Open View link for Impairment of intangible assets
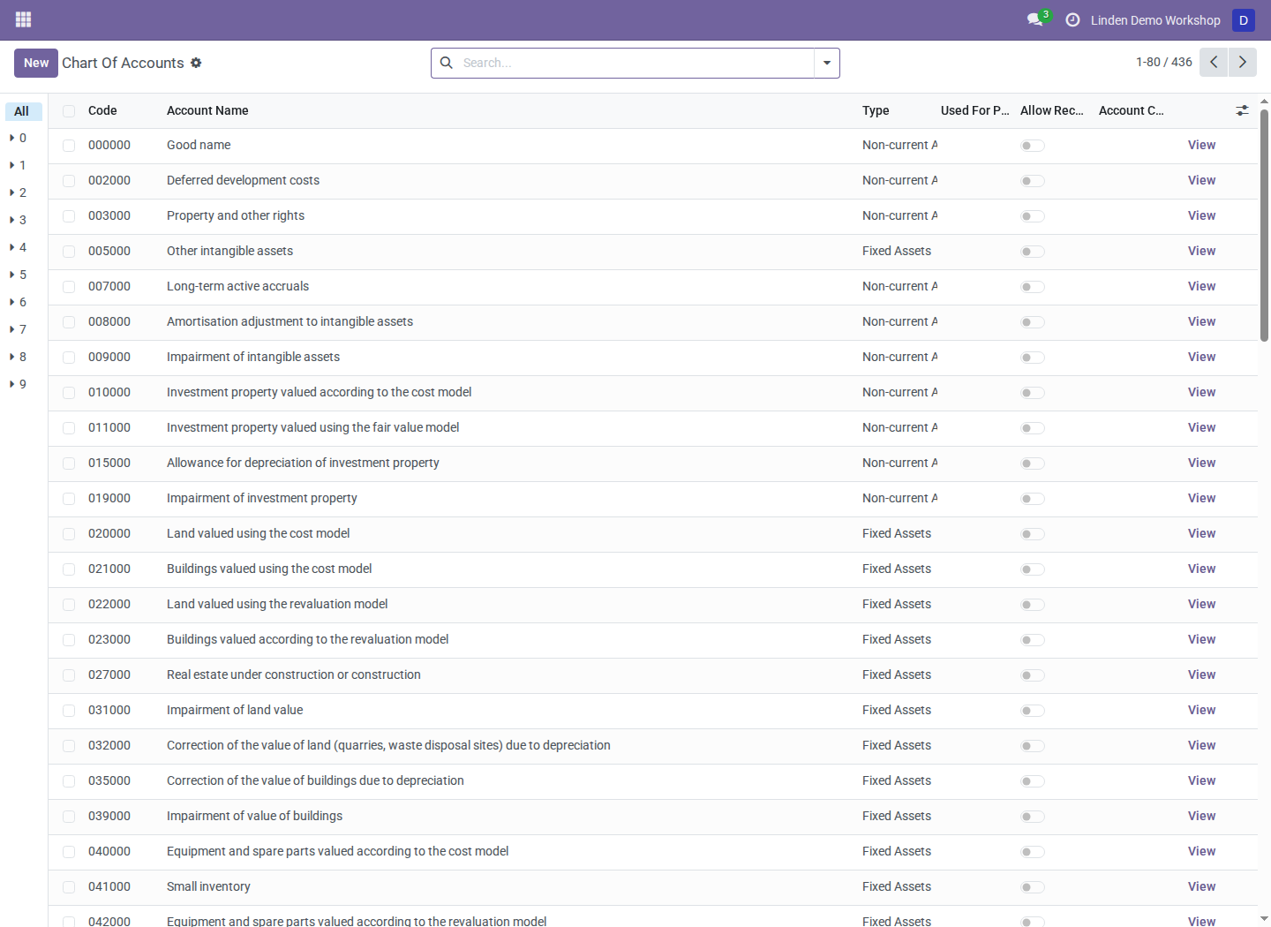The width and height of the screenshot is (1271, 927). [1201, 357]
